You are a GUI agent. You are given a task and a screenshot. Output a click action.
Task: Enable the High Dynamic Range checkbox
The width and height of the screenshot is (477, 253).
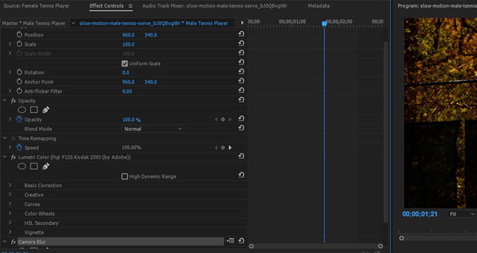pyautogui.click(x=124, y=176)
